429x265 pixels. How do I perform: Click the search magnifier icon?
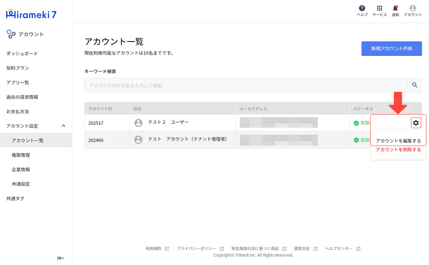pyautogui.click(x=415, y=85)
